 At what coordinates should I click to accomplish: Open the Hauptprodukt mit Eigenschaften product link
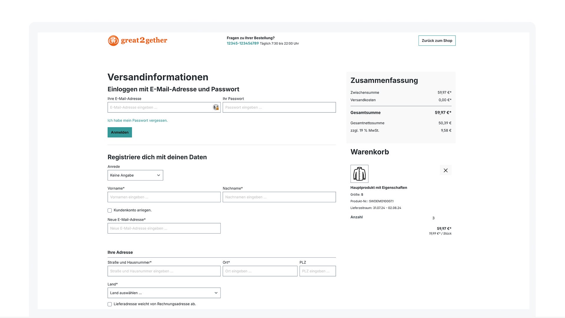coord(379,188)
